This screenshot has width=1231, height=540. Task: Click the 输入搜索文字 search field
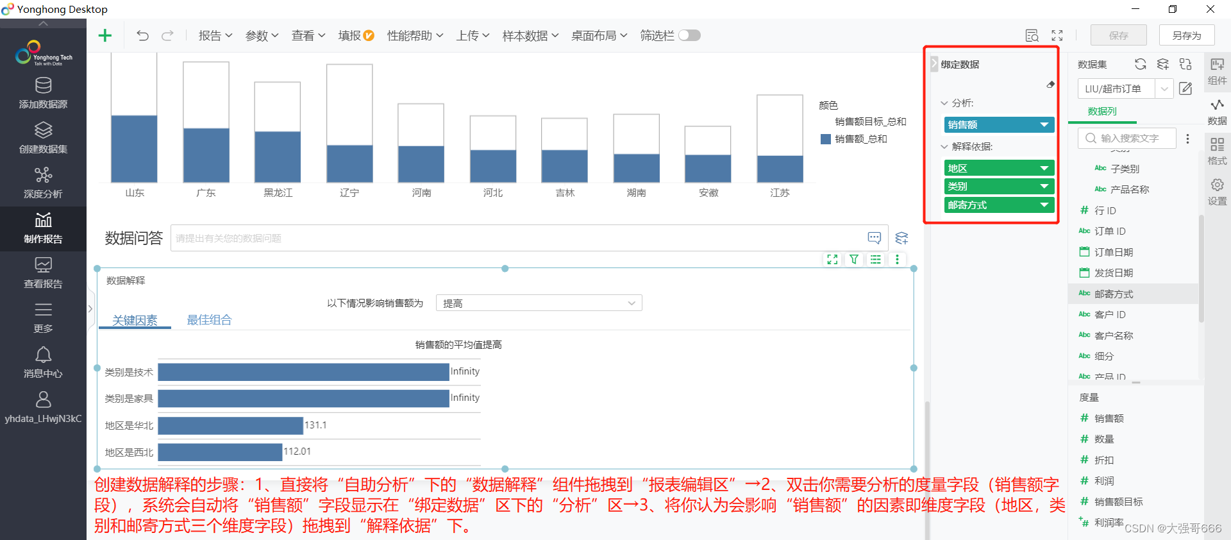(1128, 139)
